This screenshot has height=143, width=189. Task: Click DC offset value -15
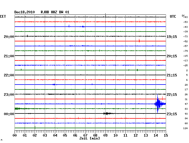(x=186, y=56)
